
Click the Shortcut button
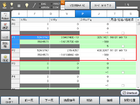[x=130, y=93]
